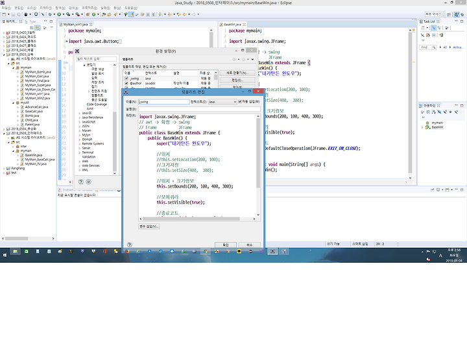The image size is (467, 353).
Task: Switch to the MyMain_win1.java editor tab
Action: coord(76,25)
